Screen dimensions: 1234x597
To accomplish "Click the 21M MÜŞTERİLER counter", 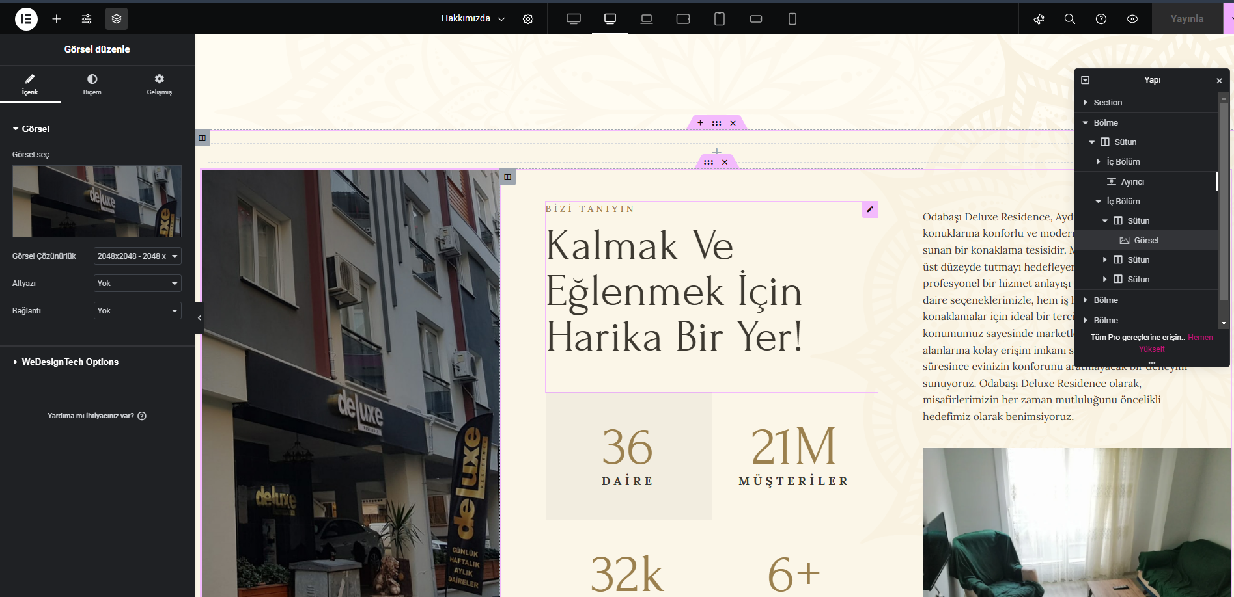I will 794,456.
